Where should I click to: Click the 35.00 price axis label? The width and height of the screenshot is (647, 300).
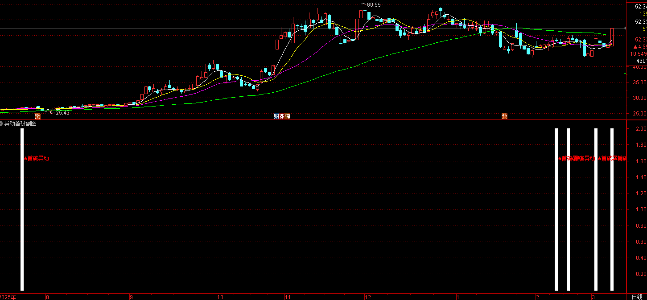pyautogui.click(x=640, y=82)
